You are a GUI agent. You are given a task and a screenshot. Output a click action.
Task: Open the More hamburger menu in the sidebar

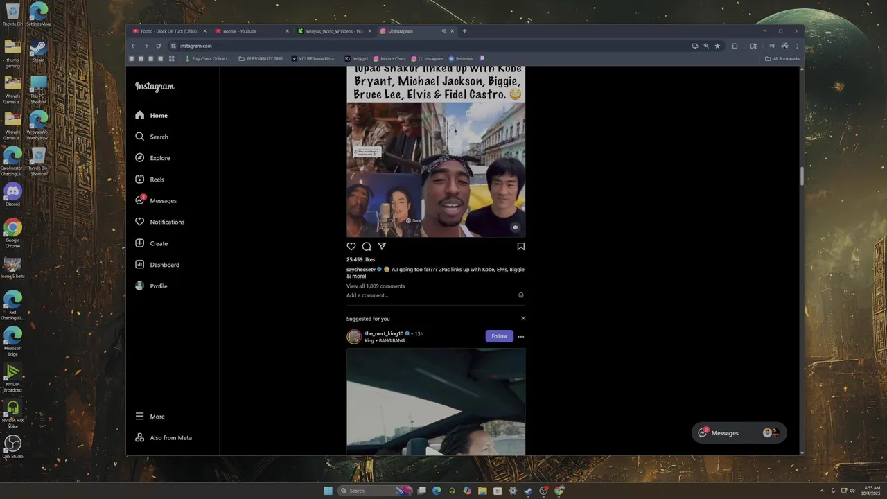(x=140, y=417)
